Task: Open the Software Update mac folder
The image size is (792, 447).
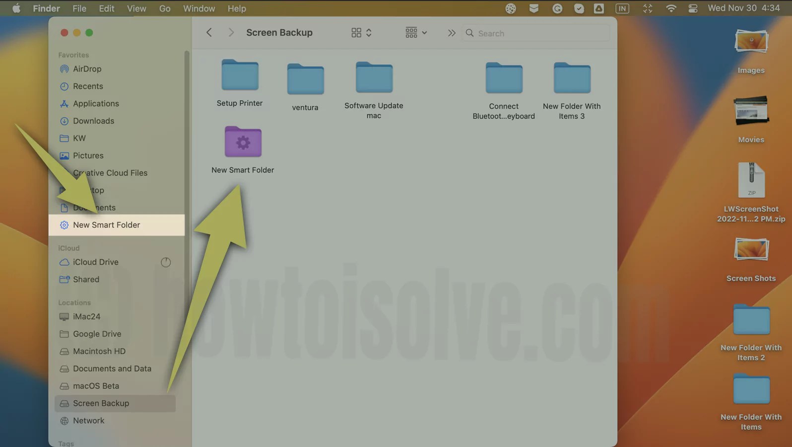Action: pyautogui.click(x=374, y=77)
